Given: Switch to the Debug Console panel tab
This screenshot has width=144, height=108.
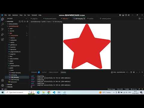Looking at the screenshot, I should 53,72.
